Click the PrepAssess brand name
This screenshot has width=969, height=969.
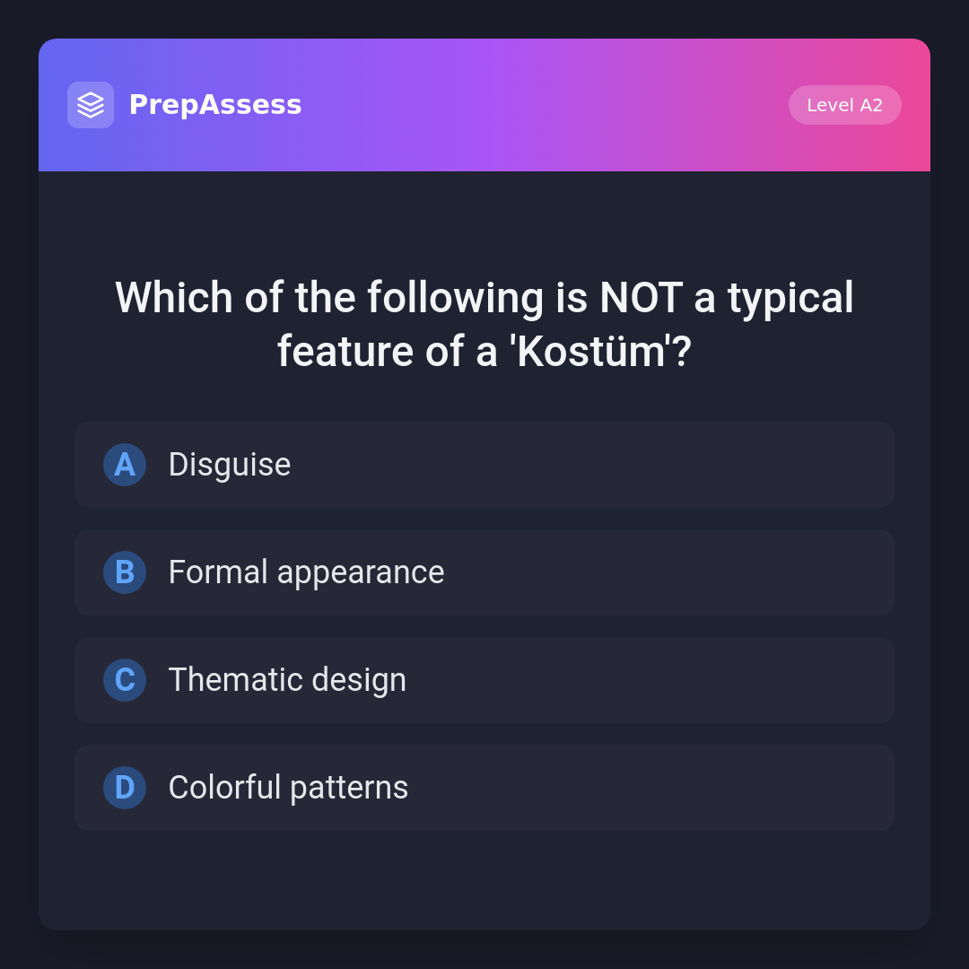pyautogui.click(x=215, y=105)
